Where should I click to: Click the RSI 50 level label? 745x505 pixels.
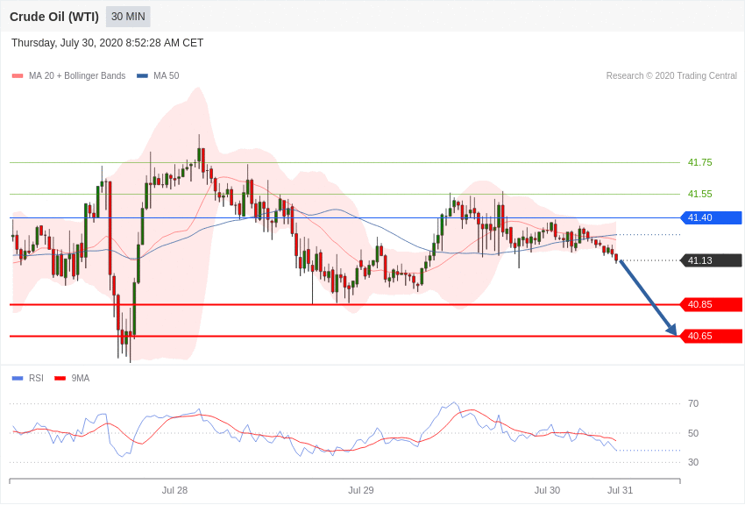click(693, 433)
